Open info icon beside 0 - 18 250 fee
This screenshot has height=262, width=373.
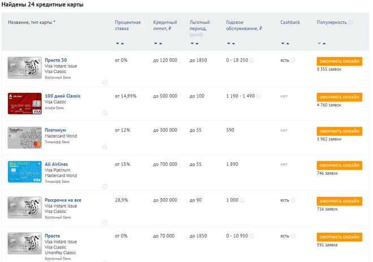(x=252, y=61)
